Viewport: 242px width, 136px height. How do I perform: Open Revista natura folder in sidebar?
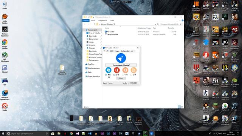(x=93, y=60)
